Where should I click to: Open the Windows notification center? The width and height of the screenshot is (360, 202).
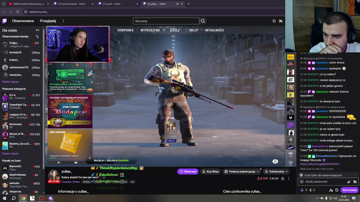pos(354,198)
